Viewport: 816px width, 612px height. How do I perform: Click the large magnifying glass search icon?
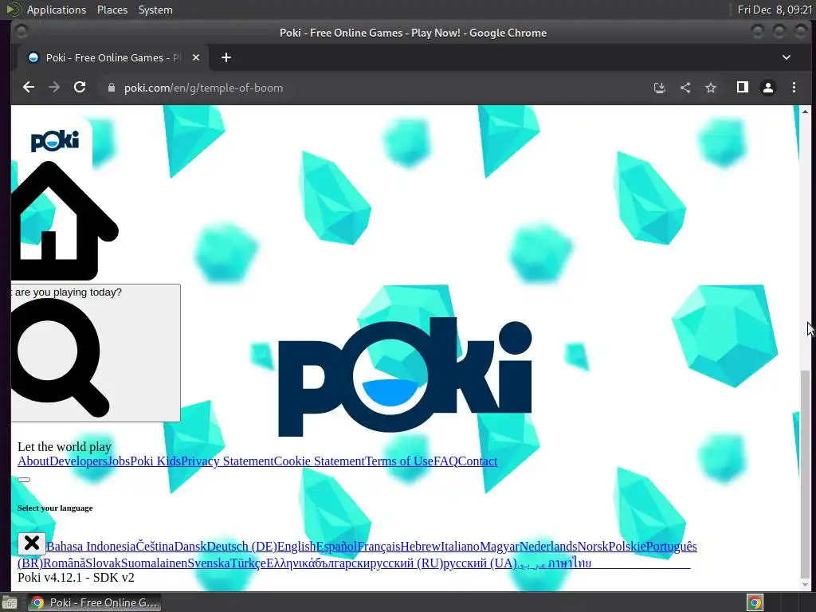(60, 358)
